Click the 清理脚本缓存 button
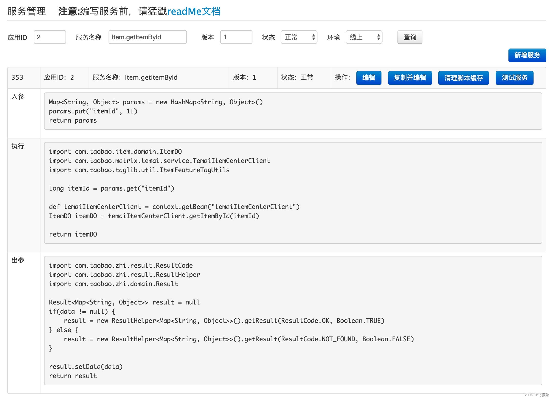Viewport: 553px width, 399px height. [x=464, y=78]
